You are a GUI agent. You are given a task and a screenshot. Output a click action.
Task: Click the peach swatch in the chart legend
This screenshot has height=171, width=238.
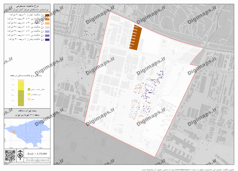[x=29, y=100]
